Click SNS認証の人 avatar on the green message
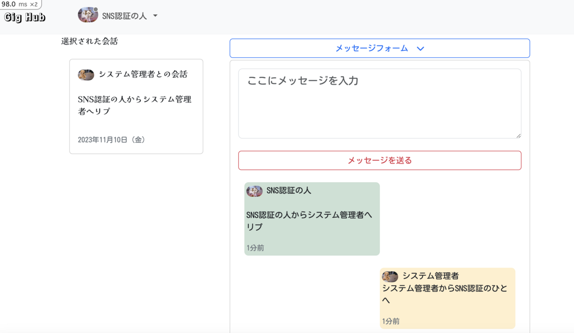 tap(254, 191)
